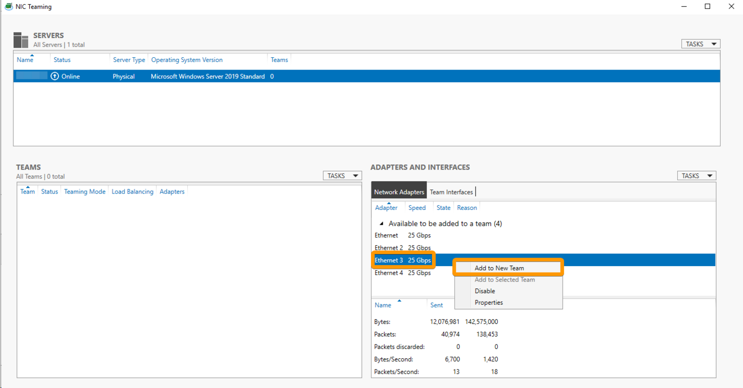
Task: Choose Add to New Team from context menu
Action: pyautogui.click(x=499, y=268)
